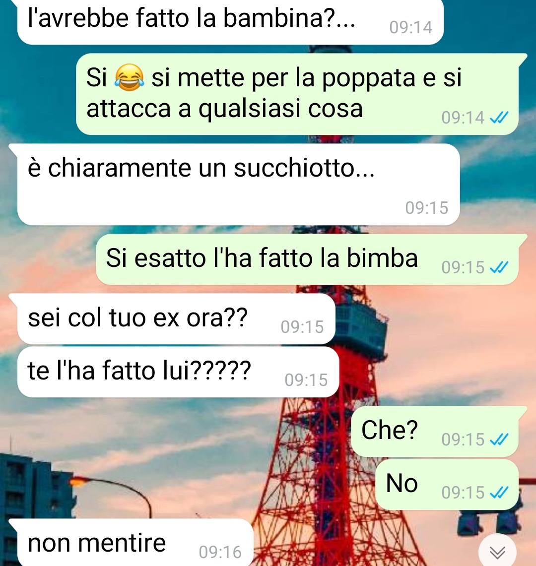The image size is (536, 566).
Task: Tap the 09:14 timestamp on the bambina message
Action: coord(410,27)
